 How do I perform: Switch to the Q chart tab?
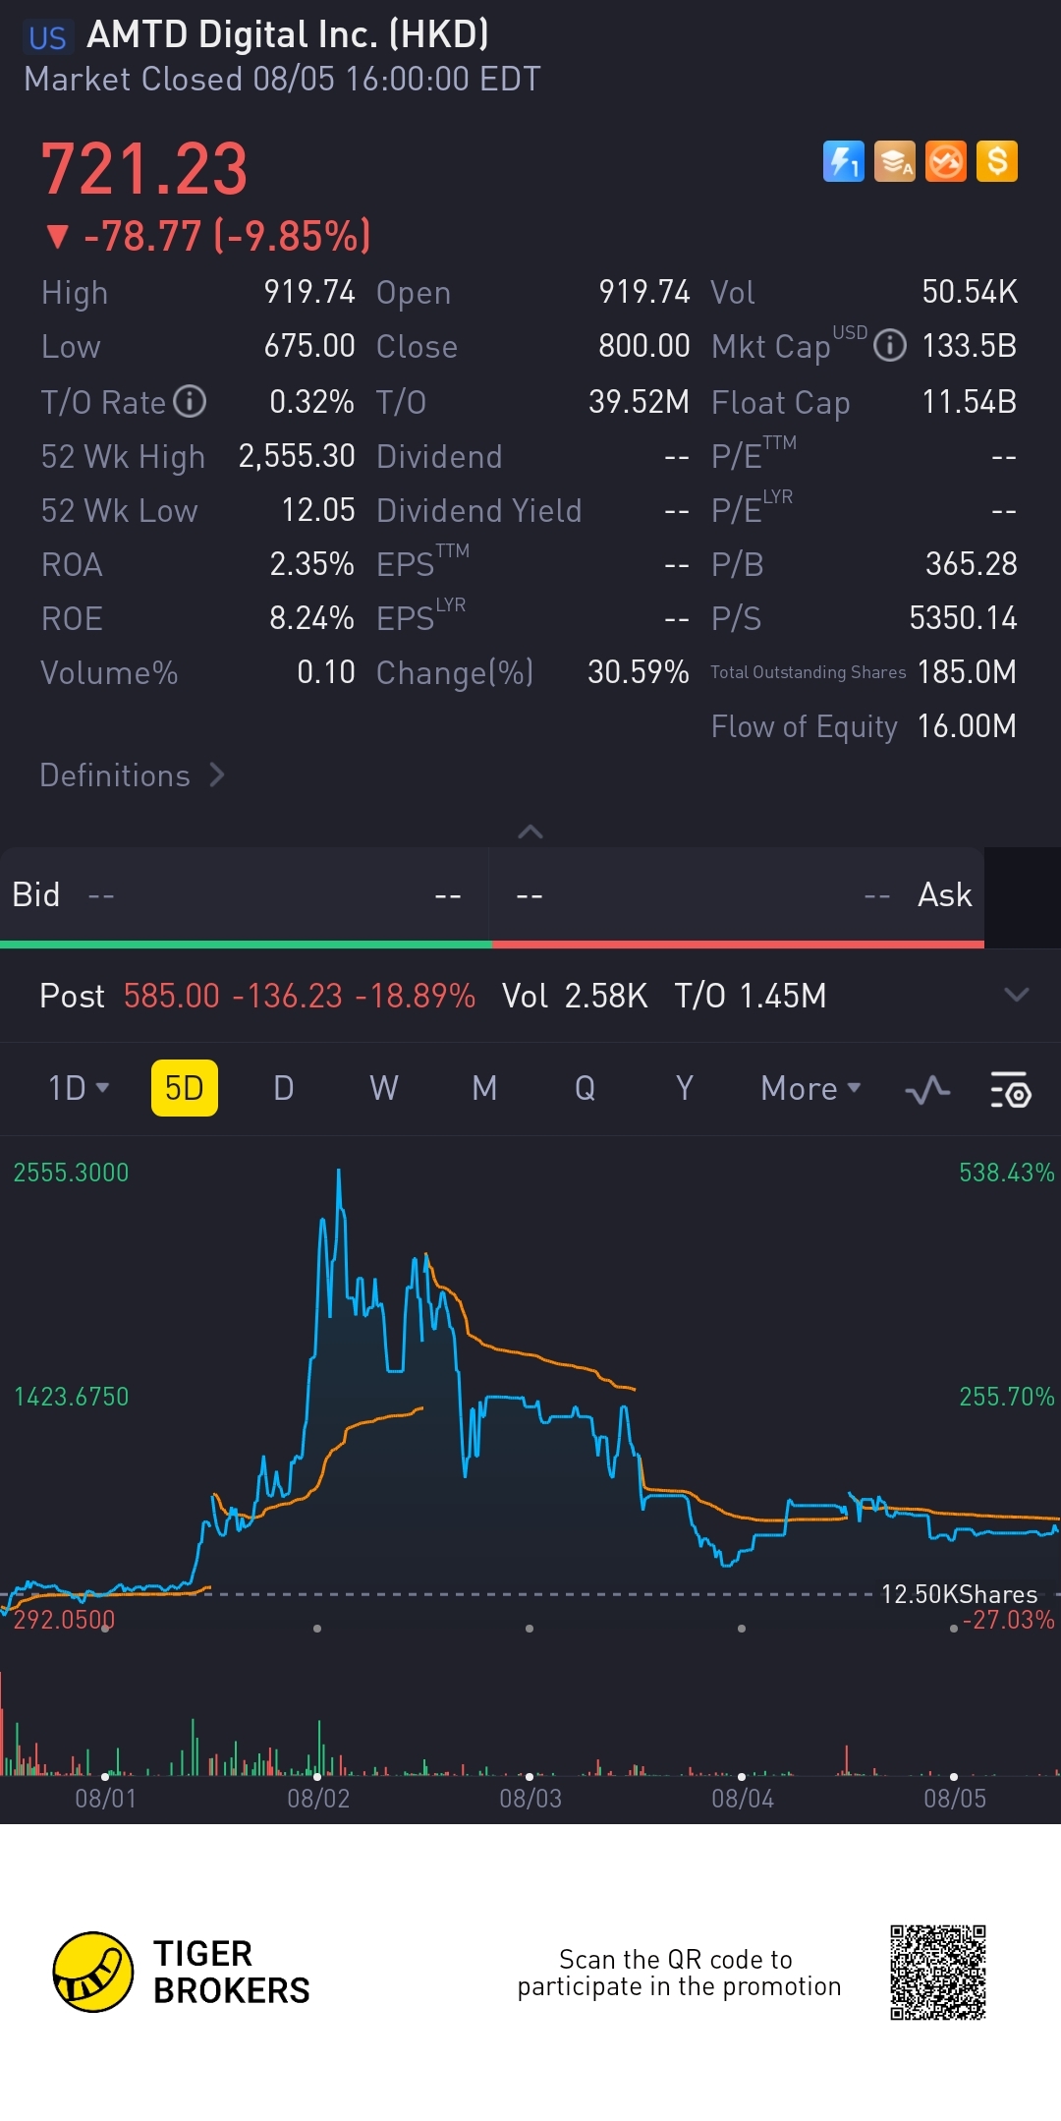point(585,1088)
